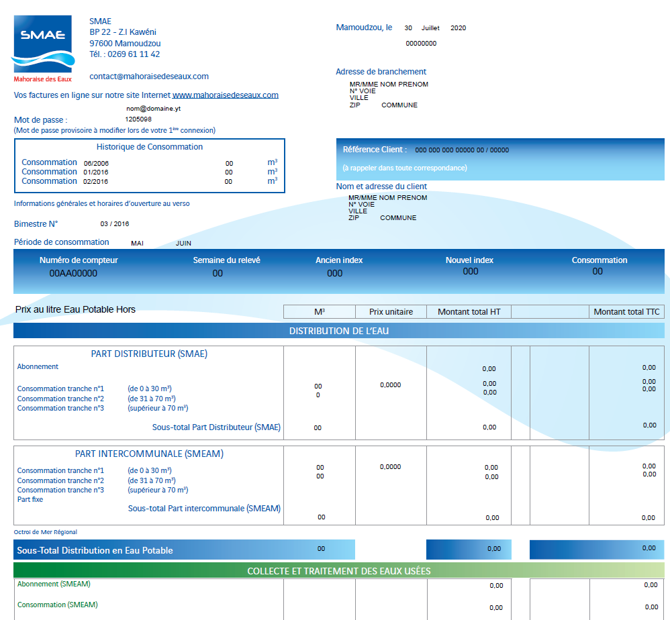
Task: Open the www.mahoraisedeseaux.com link
Action: pos(225,95)
